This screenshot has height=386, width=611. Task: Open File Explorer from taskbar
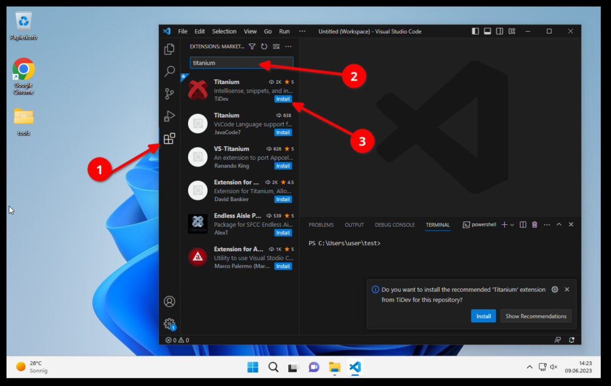(x=334, y=367)
